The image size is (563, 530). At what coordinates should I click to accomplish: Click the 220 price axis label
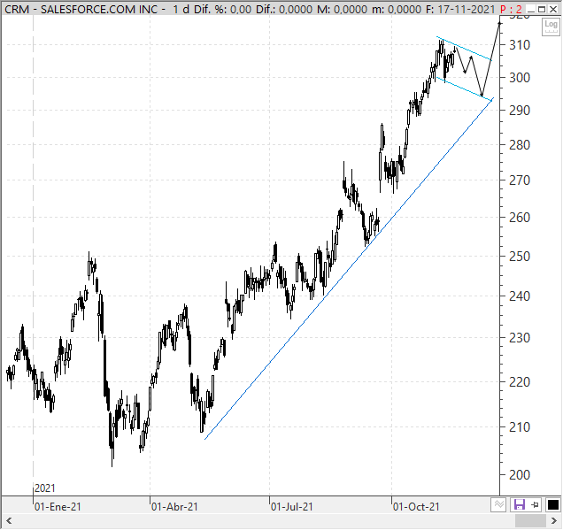click(520, 382)
